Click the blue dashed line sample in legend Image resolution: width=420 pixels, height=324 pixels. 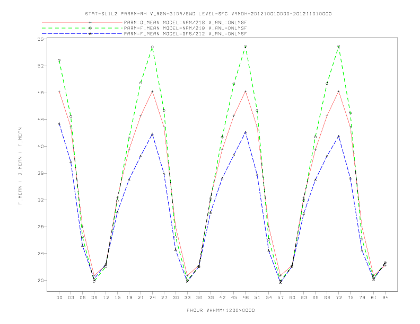[x=82, y=34]
